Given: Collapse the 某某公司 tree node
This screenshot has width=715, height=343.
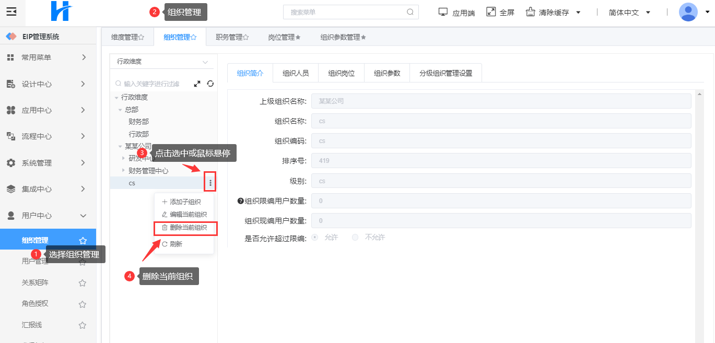Looking at the screenshot, I should coord(120,147).
